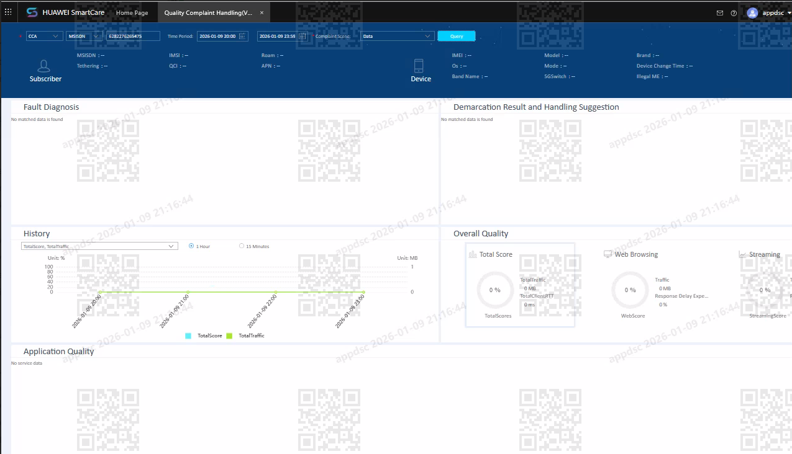The width and height of the screenshot is (792, 454).
Task: Toggle the TotalTraffic legend swatch
Action: click(x=229, y=336)
